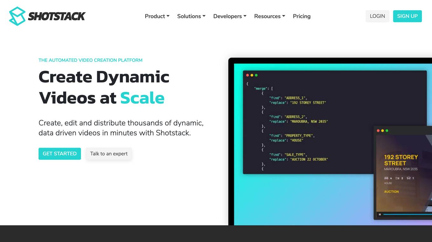Click the pause icon in video preview
The width and height of the screenshot is (432, 242).
pyautogui.click(x=380, y=214)
